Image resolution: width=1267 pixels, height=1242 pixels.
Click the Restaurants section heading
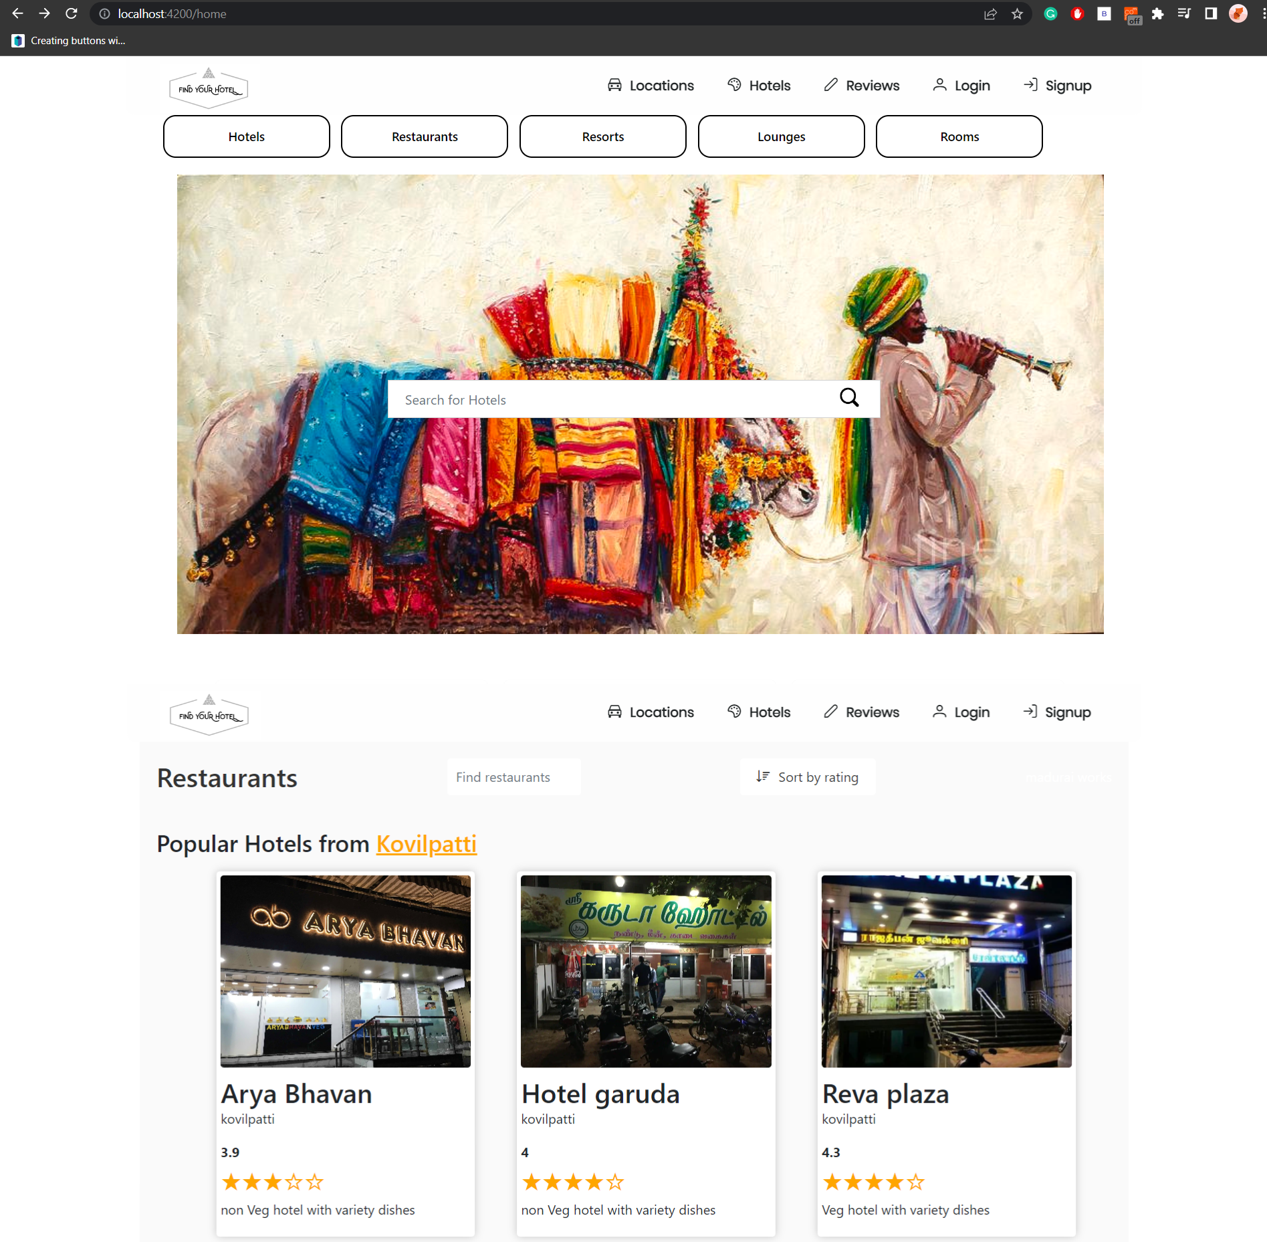(227, 779)
